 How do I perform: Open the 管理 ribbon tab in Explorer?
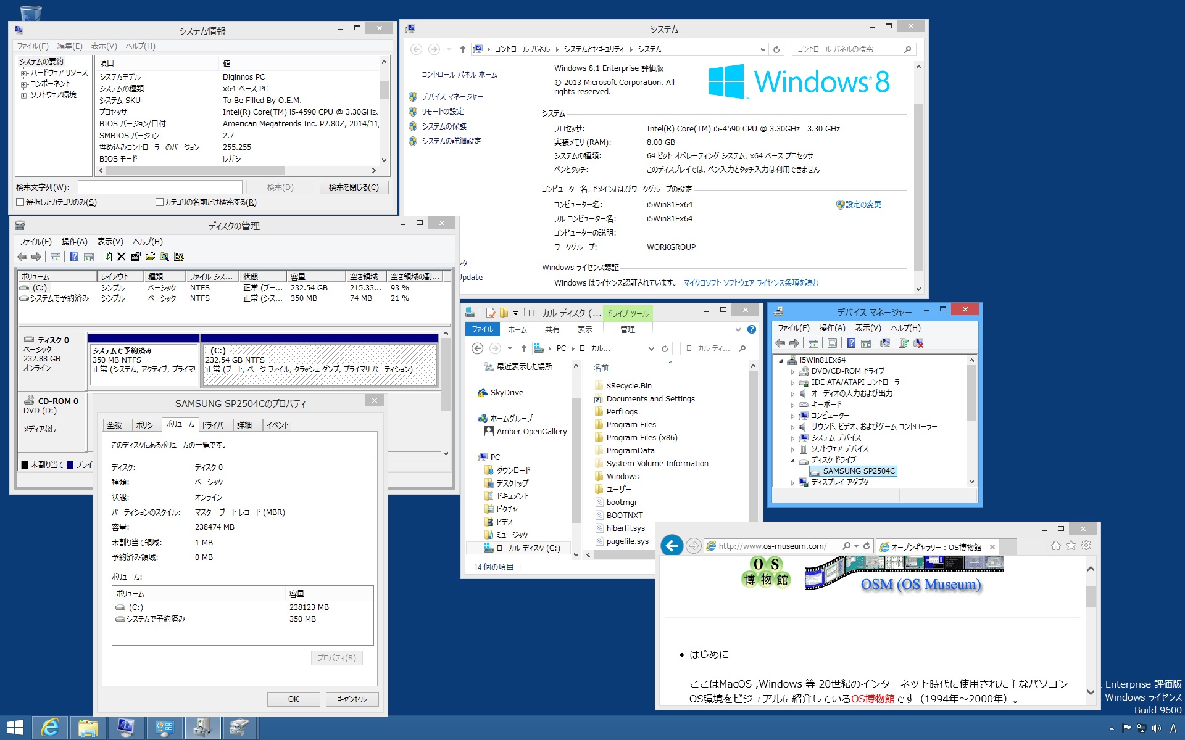coord(628,329)
